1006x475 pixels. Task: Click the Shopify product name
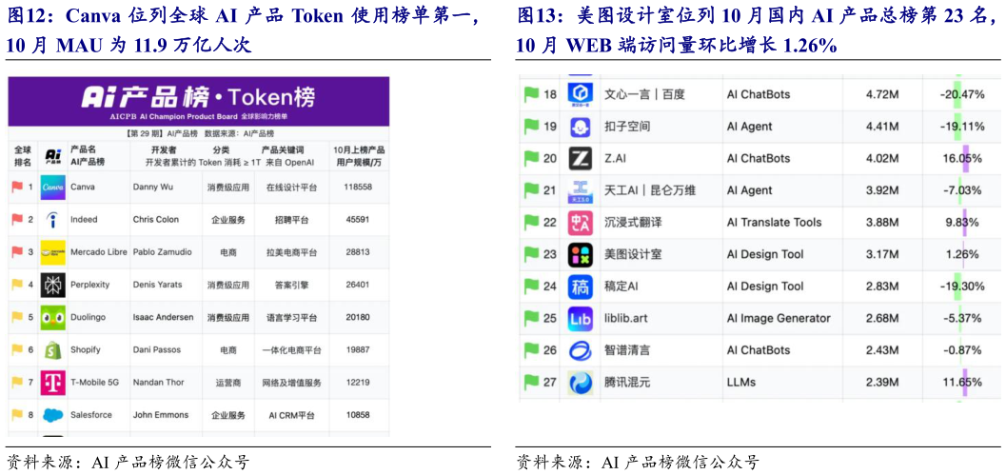tap(87, 350)
